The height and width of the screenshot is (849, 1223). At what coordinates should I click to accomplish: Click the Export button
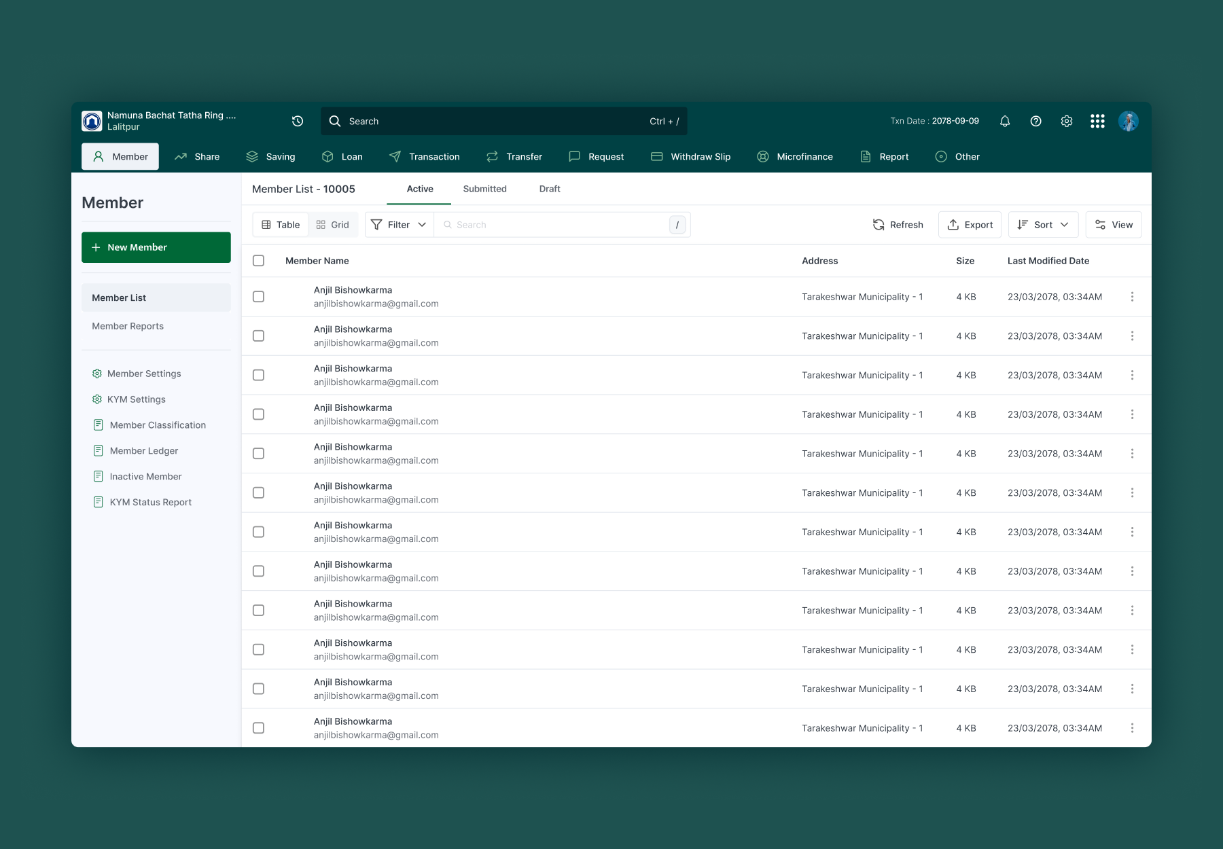click(970, 225)
